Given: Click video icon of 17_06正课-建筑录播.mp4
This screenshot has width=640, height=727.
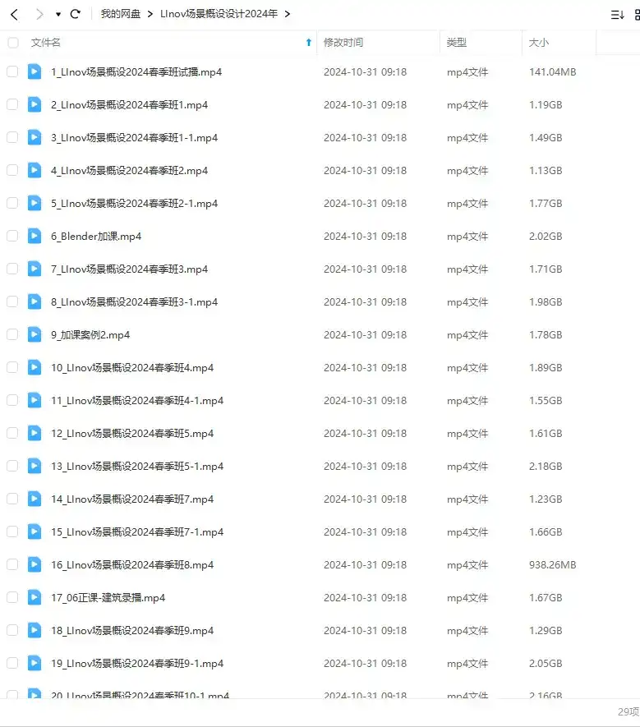Looking at the screenshot, I should [35, 597].
